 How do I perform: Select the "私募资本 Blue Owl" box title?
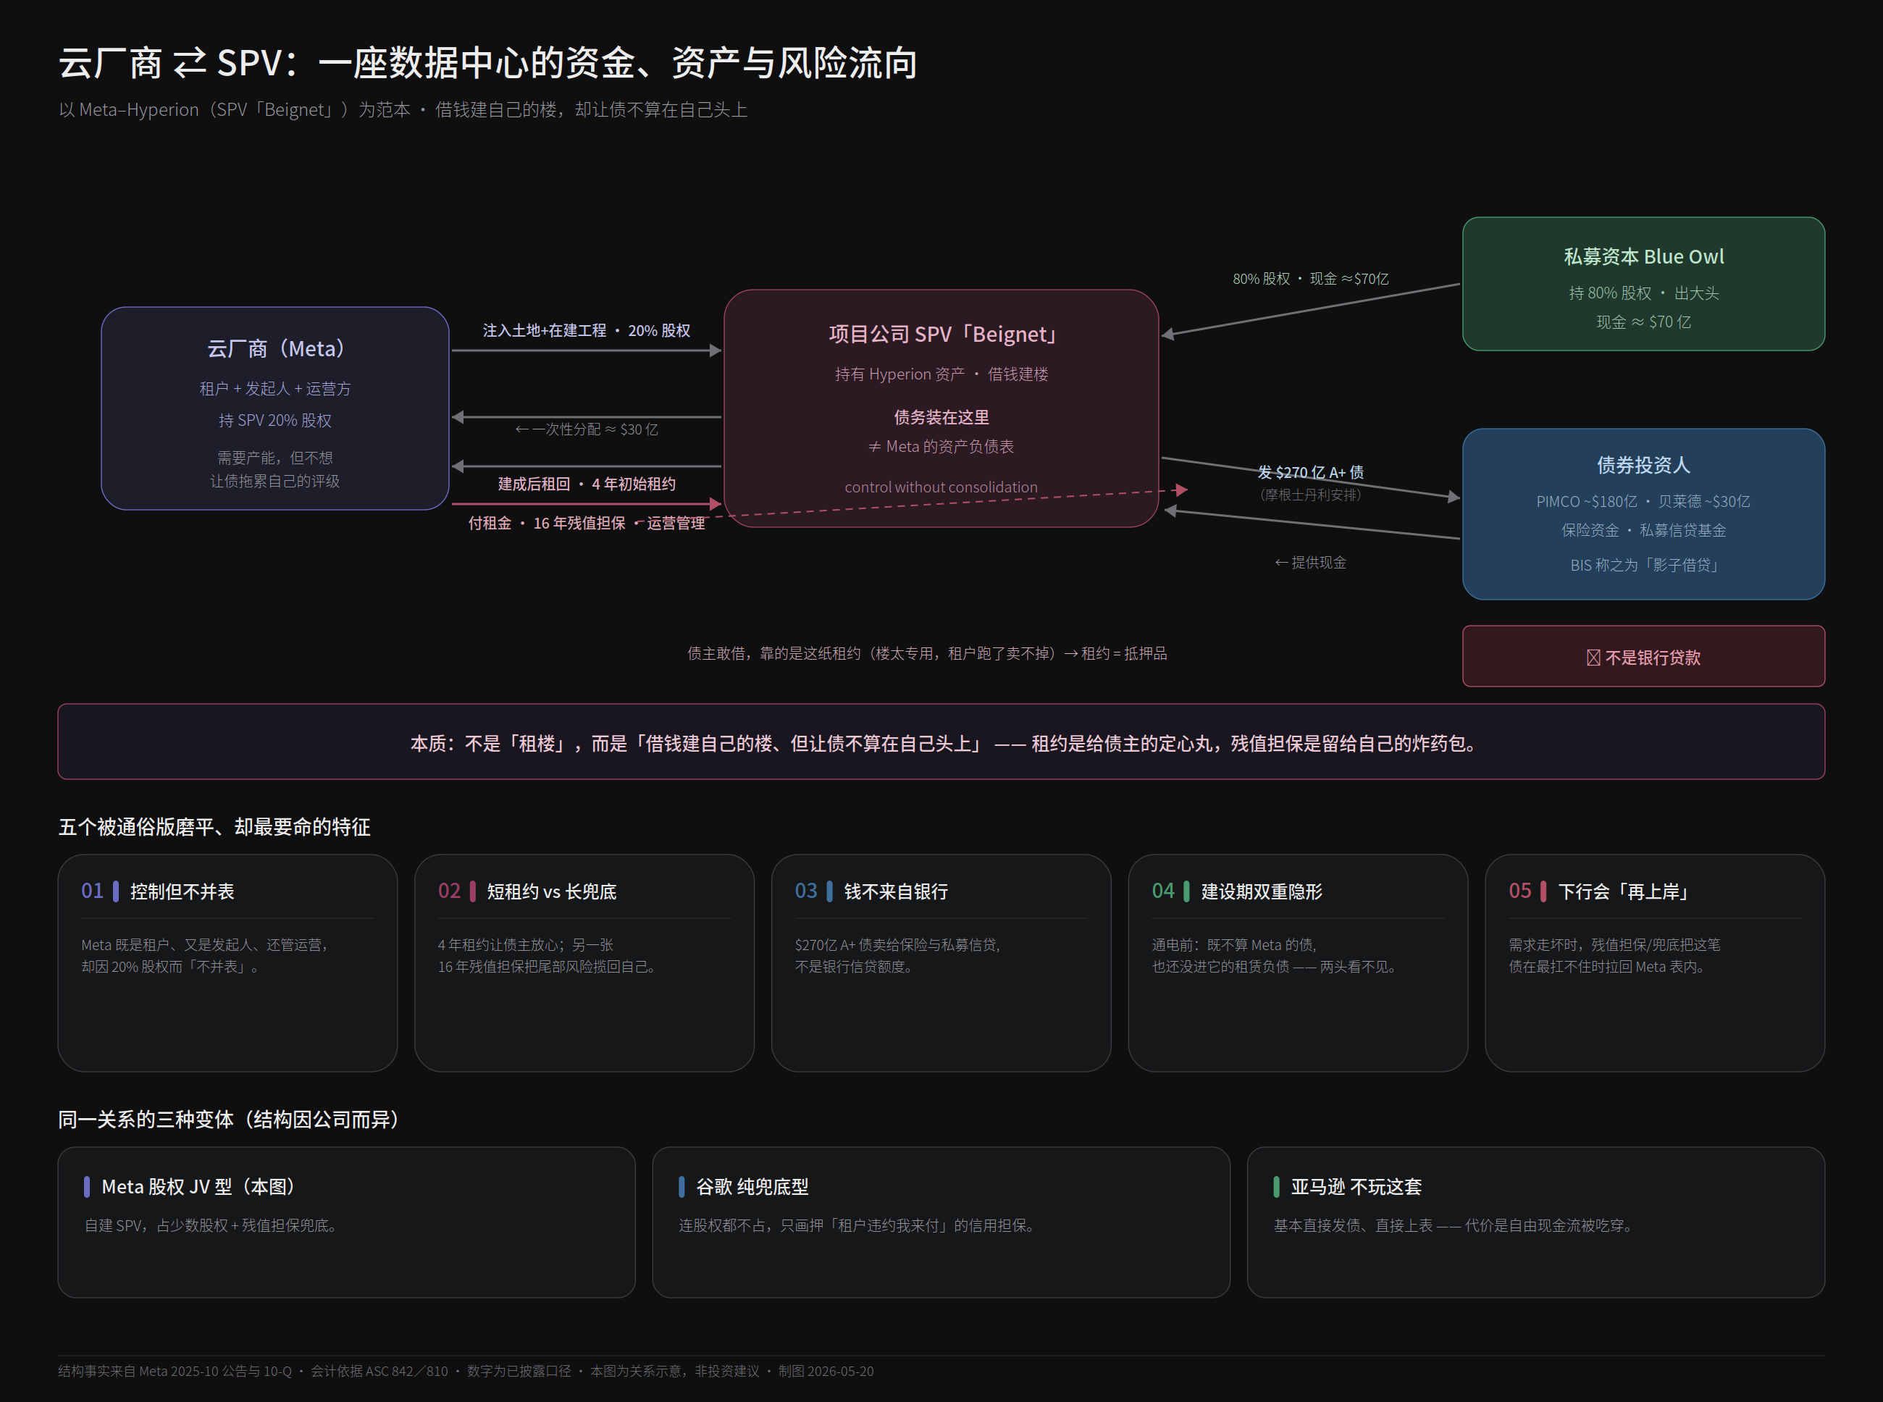click(x=1644, y=256)
